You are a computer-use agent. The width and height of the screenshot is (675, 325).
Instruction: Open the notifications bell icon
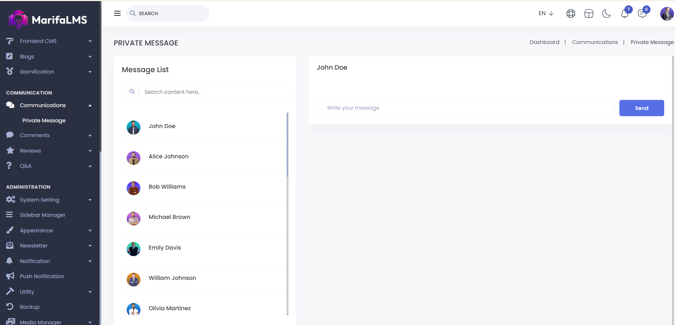[624, 14]
